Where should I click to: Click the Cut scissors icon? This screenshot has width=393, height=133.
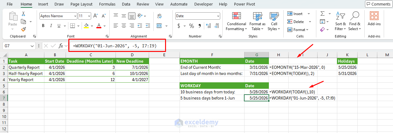pos(23,14)
